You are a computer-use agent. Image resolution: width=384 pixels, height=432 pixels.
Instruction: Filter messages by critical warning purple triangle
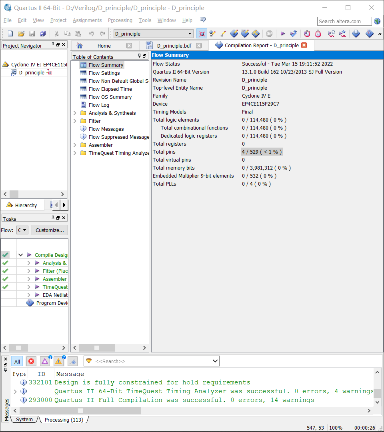coord(45,361)
